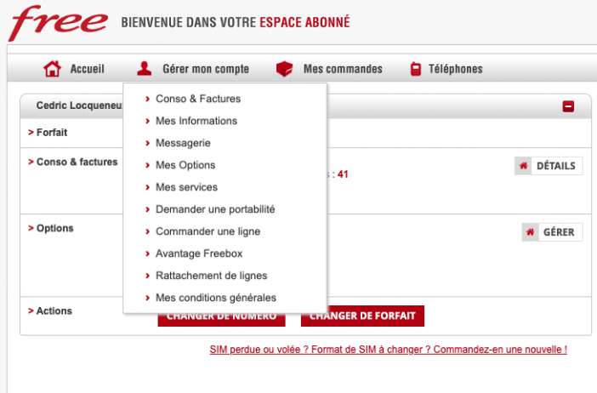Select Mes Informations menu entry
Image resolution: width=597 pixels, height=393 pixels.
pyautogui.click(x=196, y=121)
